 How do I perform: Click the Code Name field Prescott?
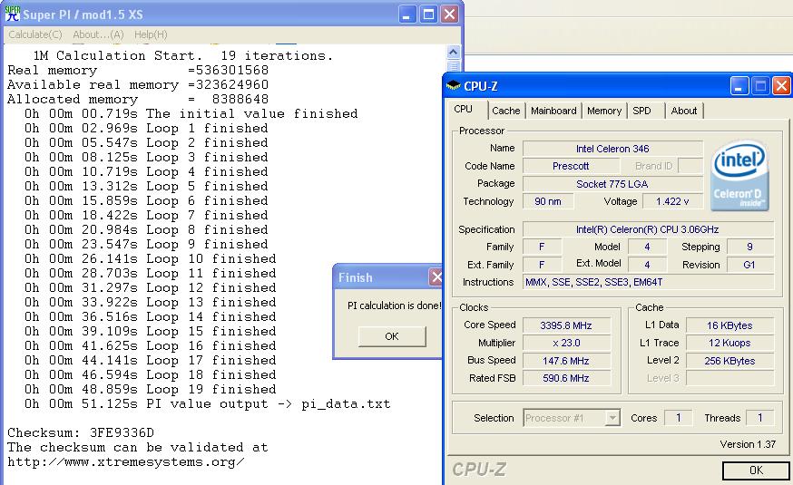(x=571, y=166)
